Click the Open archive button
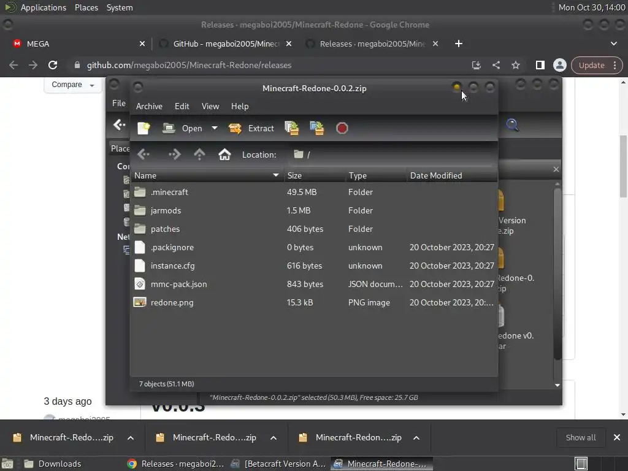 point(183,128)
